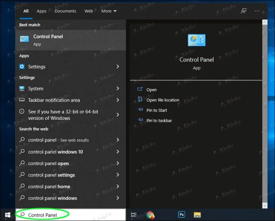275x221 pixels.
Task: Expand the Taskbar notification area chevron
Action: (118, 100)
